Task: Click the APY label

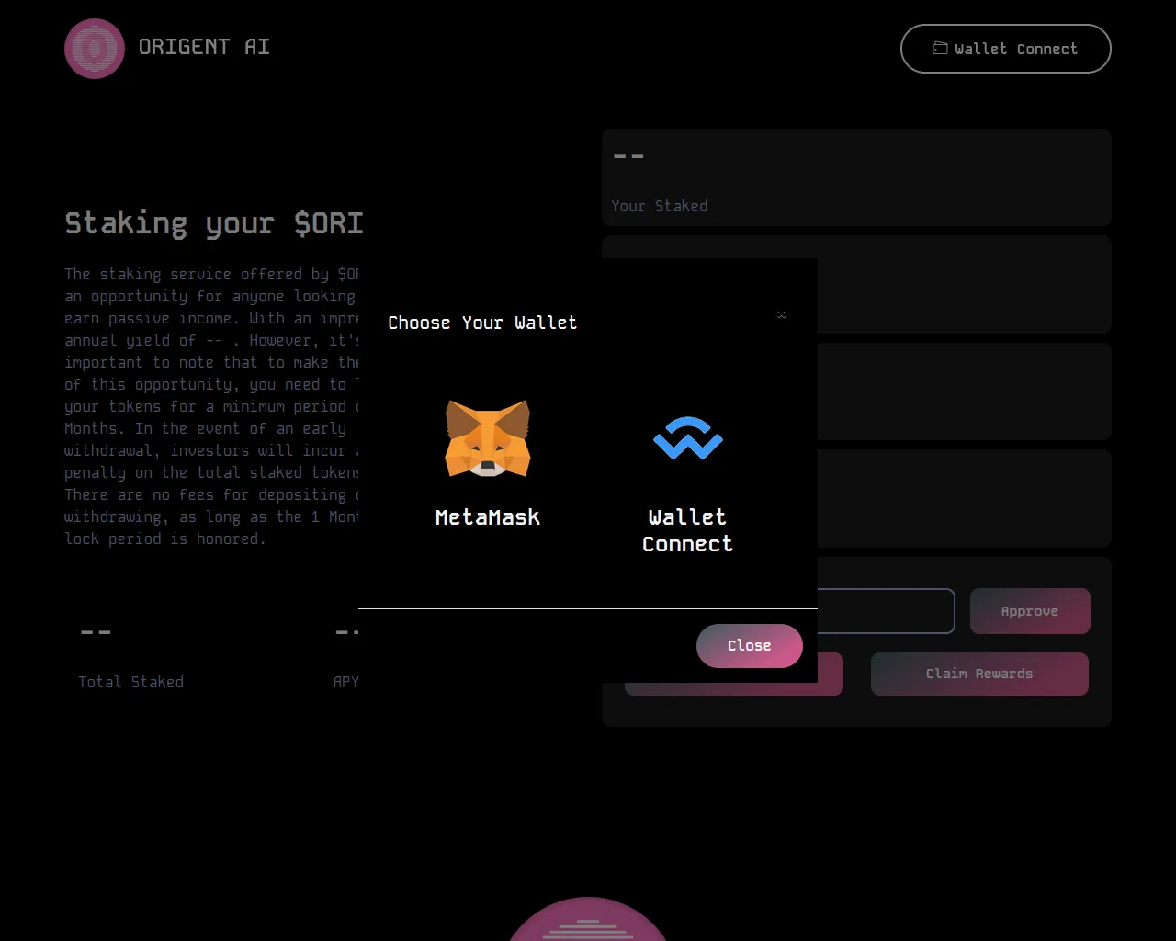Action: click(345, 682)
